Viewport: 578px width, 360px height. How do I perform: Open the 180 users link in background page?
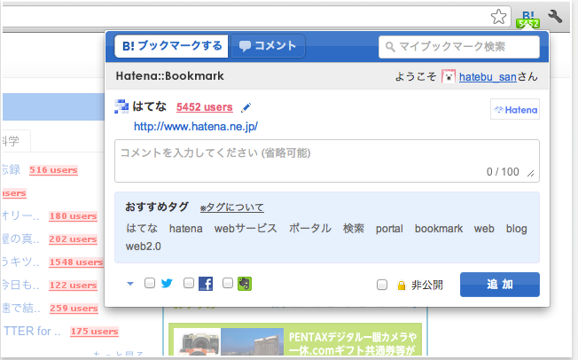pos(73,216)
